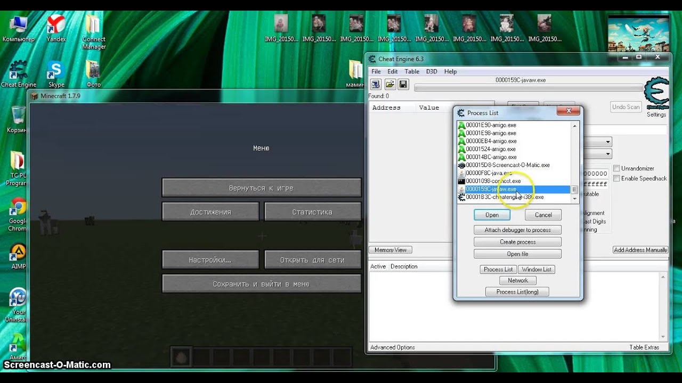Open the first IMG_20150 photo thumbnail
Viewport: 682px width, 383px height.
coord(281,29)
